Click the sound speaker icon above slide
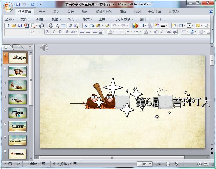The image size is (216, 169). (44, 48)
